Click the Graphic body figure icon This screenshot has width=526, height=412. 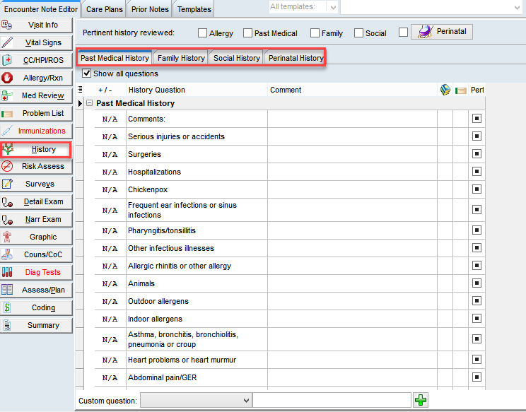(x=6, y=237)
